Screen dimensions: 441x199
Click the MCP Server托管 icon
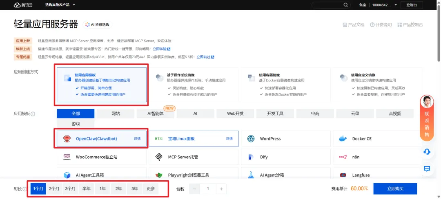(x=159, y=157)
